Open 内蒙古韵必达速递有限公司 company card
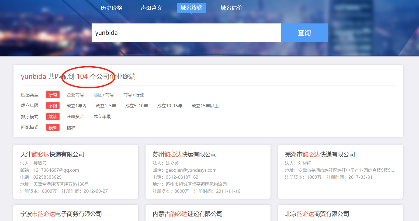The width and height of the screenshot is (419, 221). click(x=188, y=214)
